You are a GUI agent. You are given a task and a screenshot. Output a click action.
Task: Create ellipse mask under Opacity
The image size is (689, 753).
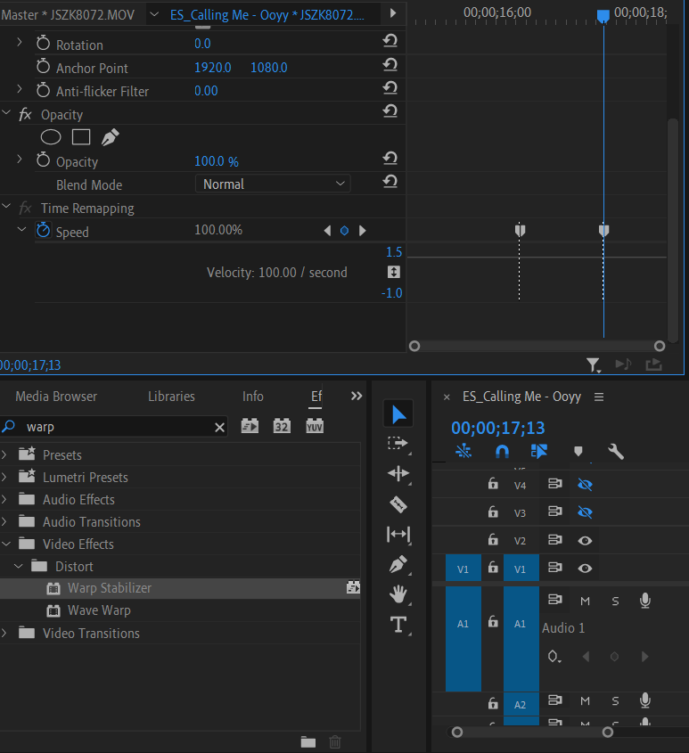[52, 137]
